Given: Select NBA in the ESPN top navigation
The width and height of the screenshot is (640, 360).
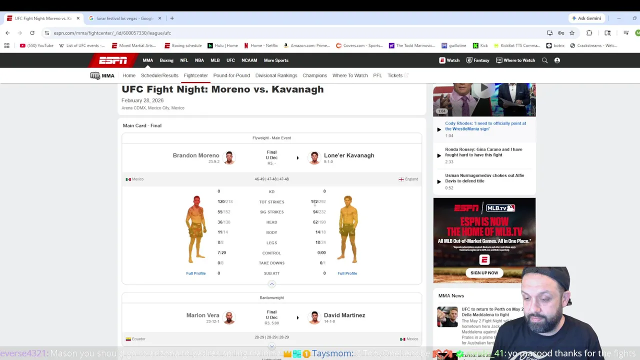Looking at the screenshot, I should click(199, 60).
